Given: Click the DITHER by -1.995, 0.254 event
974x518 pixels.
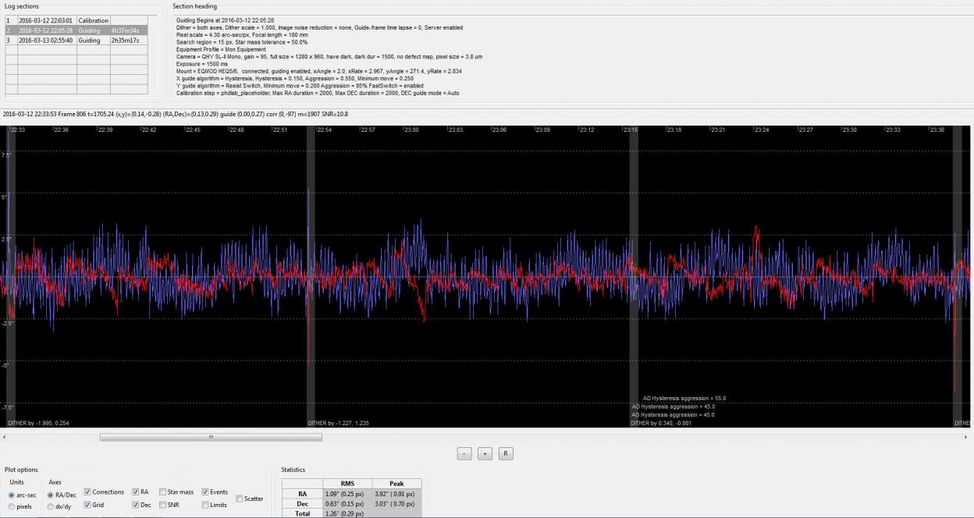Looking at the screenshot, I should point(38,423).
